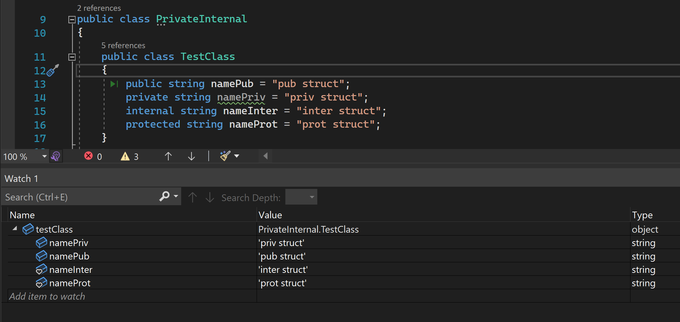Viewport: 680px width, 322px height.
Task: Click the PrivateInternal class name in code
Action: [x=202, y=19]
